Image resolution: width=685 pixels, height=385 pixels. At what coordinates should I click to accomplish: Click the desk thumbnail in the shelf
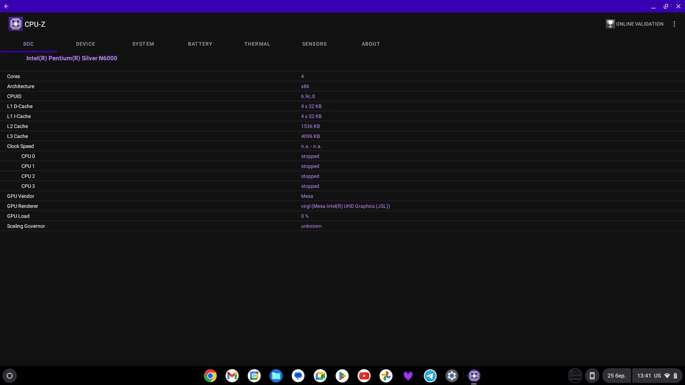click(575, 376)
